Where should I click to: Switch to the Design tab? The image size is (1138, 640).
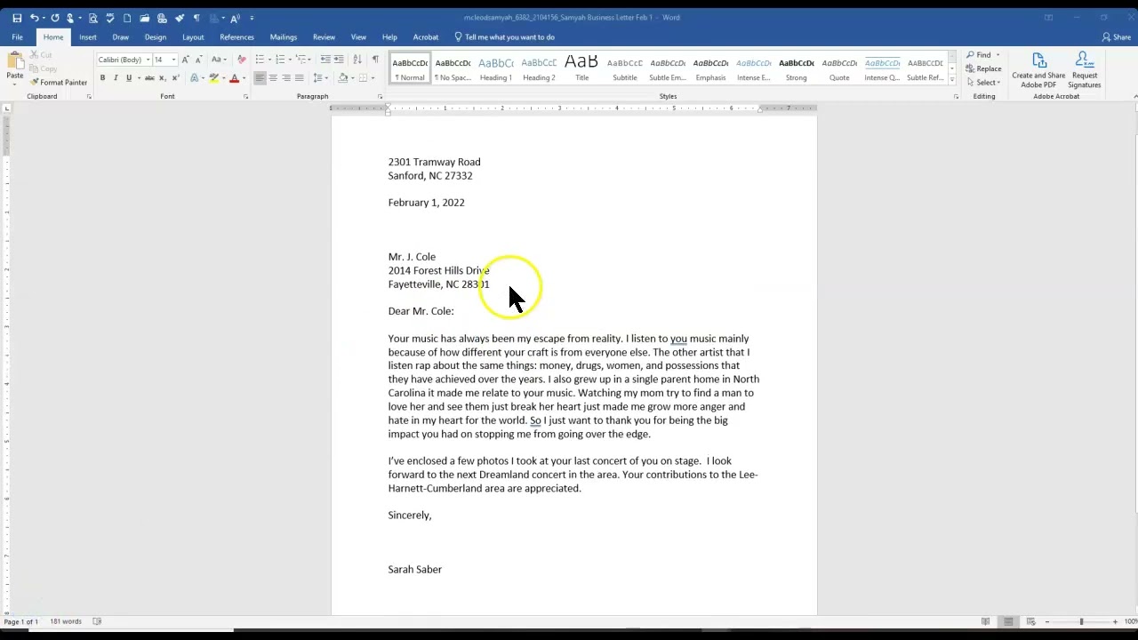(156, 37)
